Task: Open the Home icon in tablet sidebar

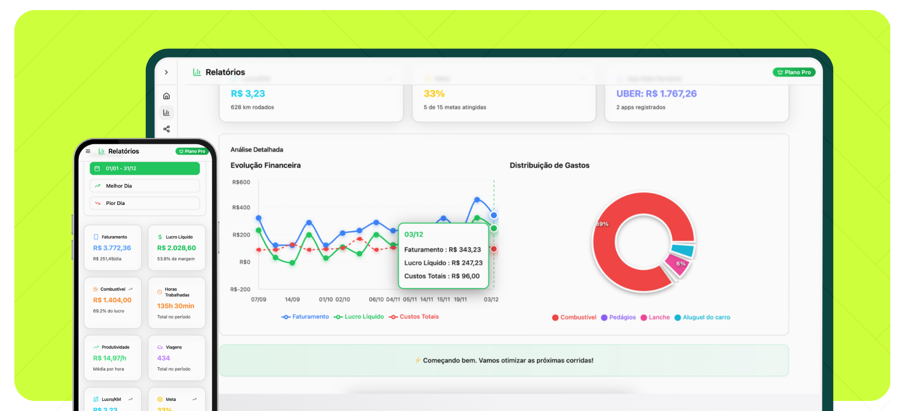Action: [166, 96]
